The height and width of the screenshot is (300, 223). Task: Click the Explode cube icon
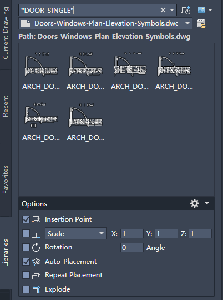tap(36, 289)
